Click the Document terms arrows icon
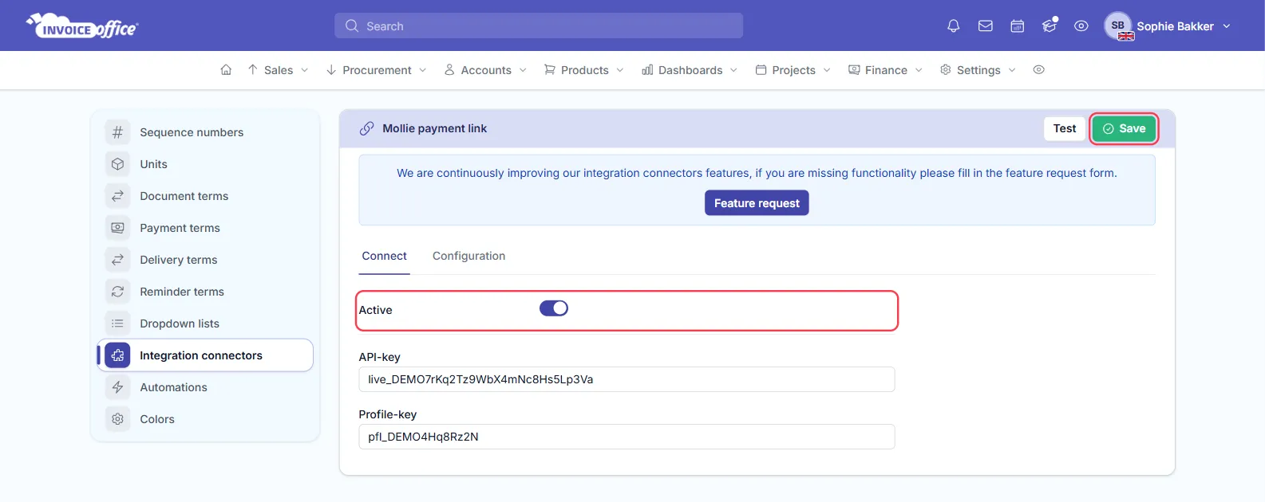The height and width of the screenshot is (502, 1265). click(117, 196)
